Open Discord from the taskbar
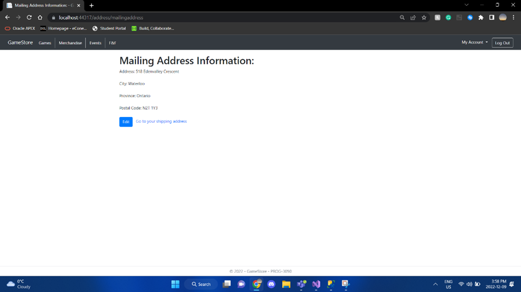521x292 pixels. 272,284
